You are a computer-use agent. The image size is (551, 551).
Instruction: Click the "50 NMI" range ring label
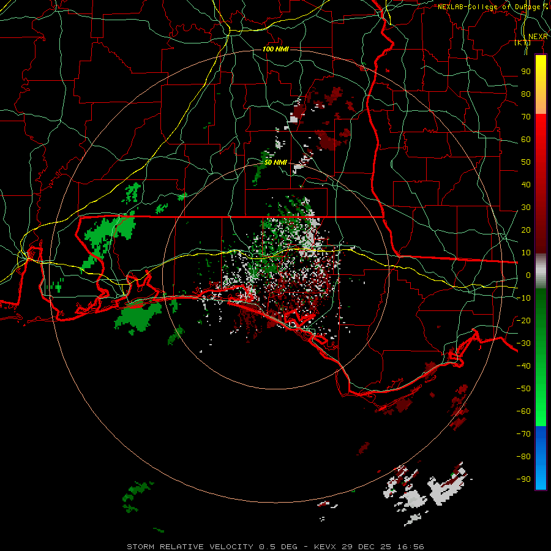[275, 162]
